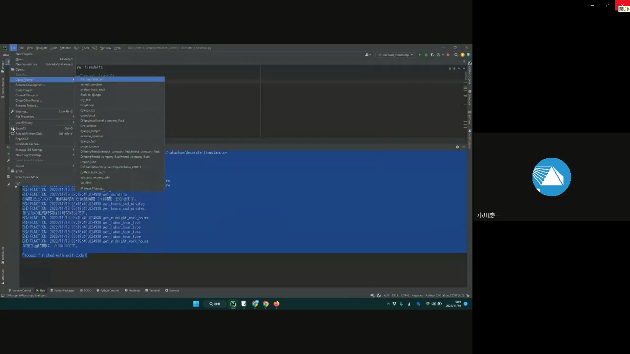The height and width of the screenshot is (354, 630).
Task: Click the green Run button in toolbar
Action: click(419, 55)
